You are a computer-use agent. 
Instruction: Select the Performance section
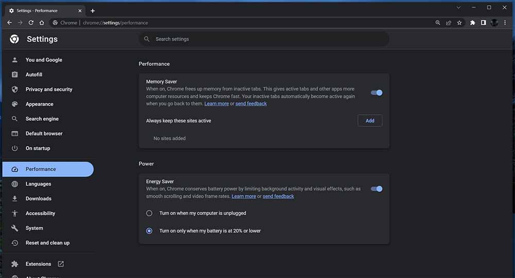[x=48, y=169]
